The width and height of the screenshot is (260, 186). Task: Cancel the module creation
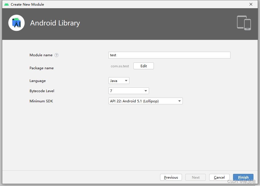[x=219, y=178]
